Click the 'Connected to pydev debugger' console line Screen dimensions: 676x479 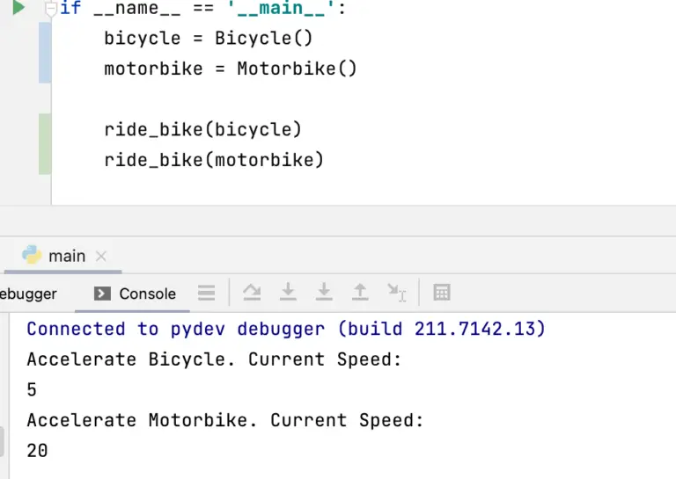(286, 329)
